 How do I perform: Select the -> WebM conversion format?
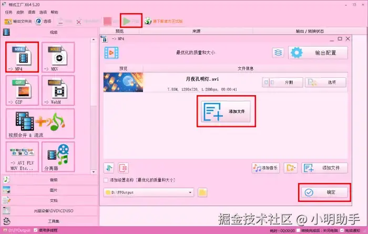point(58,90)
